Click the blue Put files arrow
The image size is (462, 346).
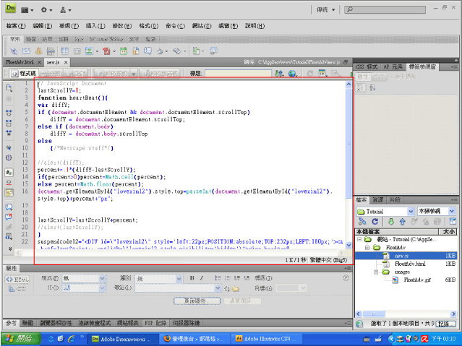coord(403,222)
